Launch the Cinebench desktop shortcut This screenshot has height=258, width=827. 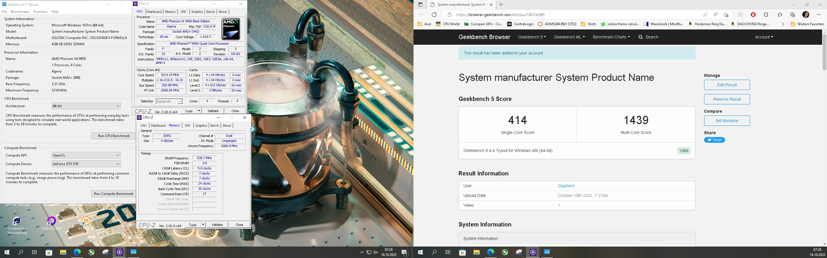(17, 226)
